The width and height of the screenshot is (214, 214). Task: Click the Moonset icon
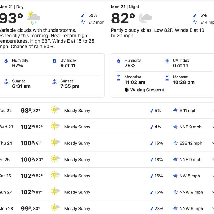(x=167, y=78)
